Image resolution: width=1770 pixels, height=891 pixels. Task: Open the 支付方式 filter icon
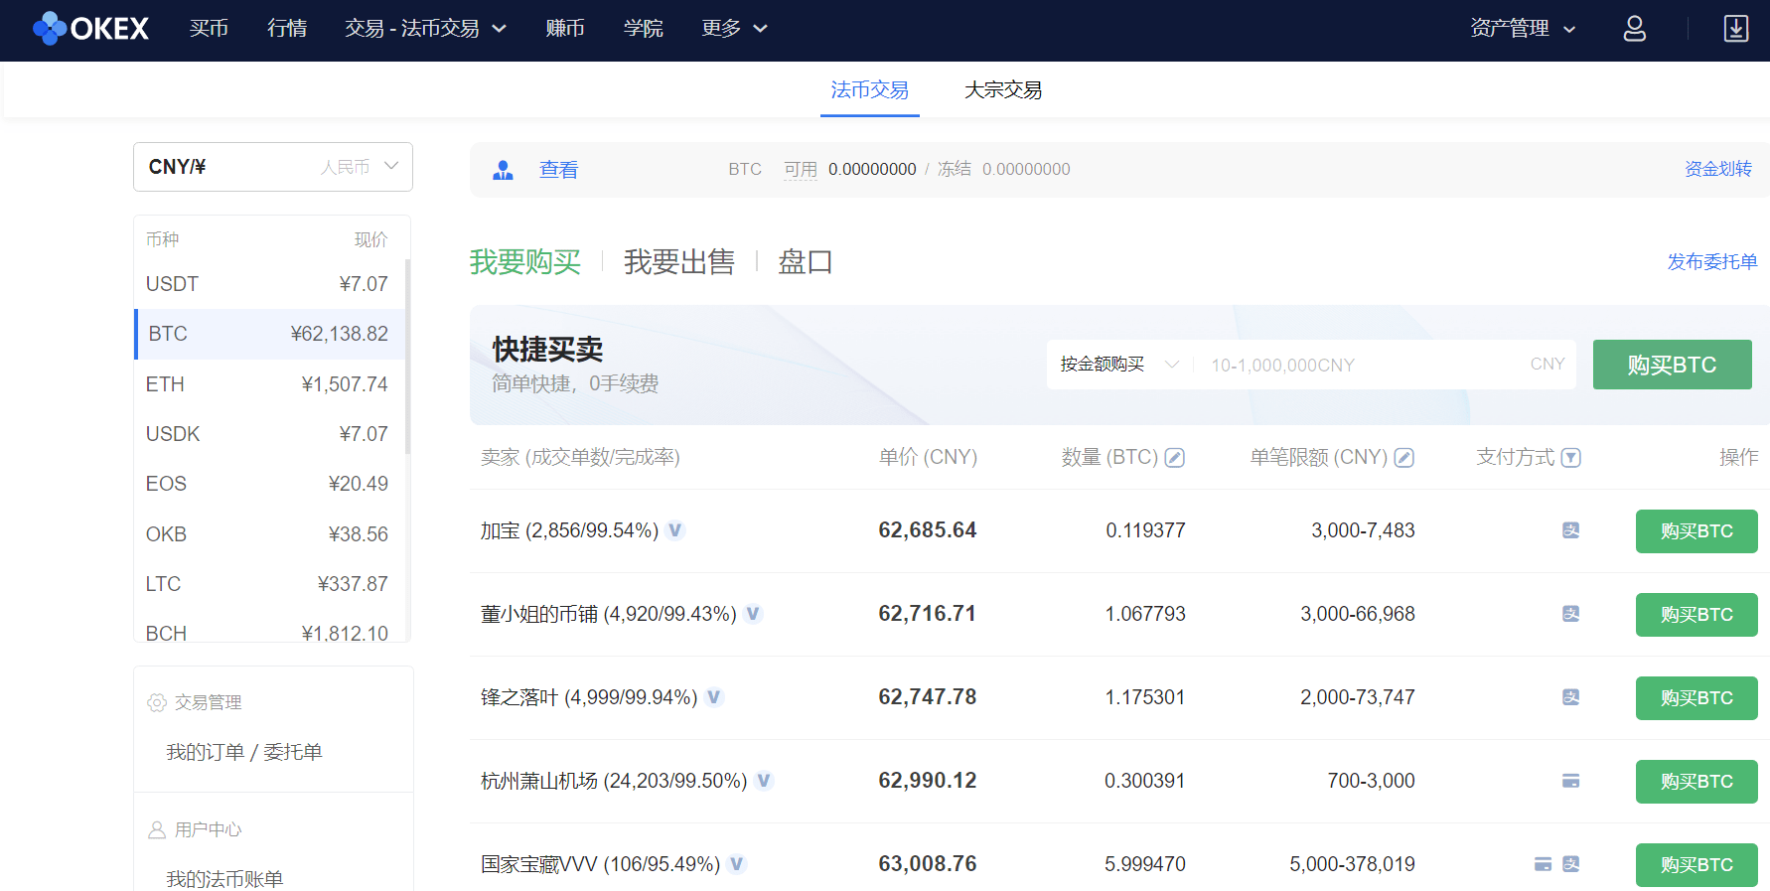pos(1570,458)
